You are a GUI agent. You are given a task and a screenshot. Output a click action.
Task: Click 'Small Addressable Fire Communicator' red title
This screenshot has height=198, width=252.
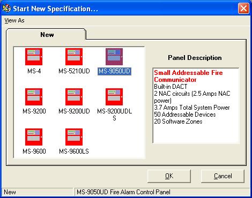pos(188,76)
